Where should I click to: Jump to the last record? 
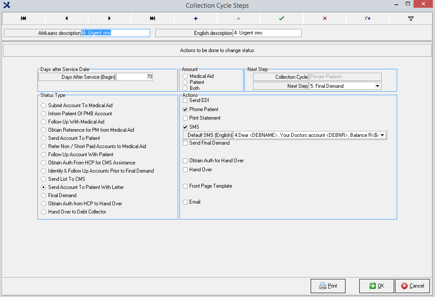point(153,19)
